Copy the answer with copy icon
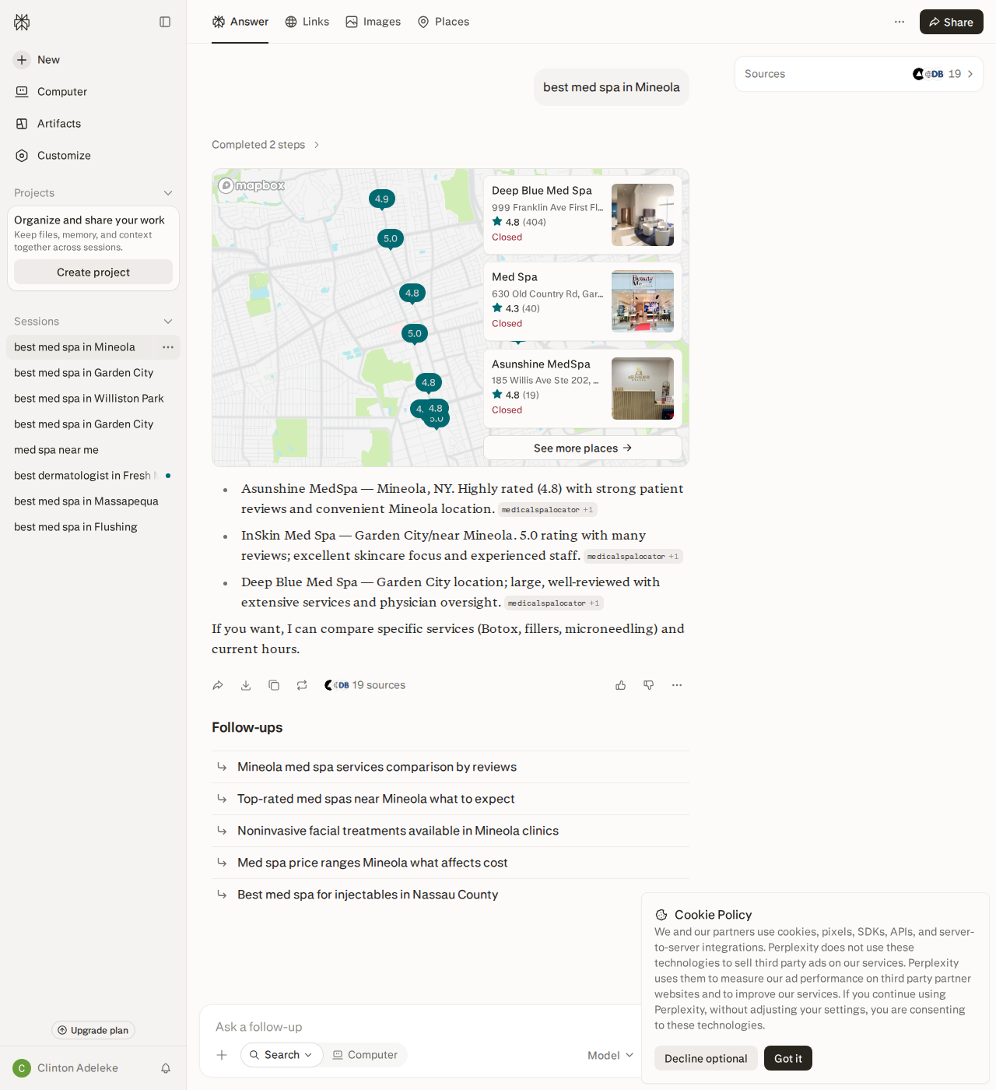Image resolution: width=996 pixels, height=1090 pixels. click(x=274, y=685)
